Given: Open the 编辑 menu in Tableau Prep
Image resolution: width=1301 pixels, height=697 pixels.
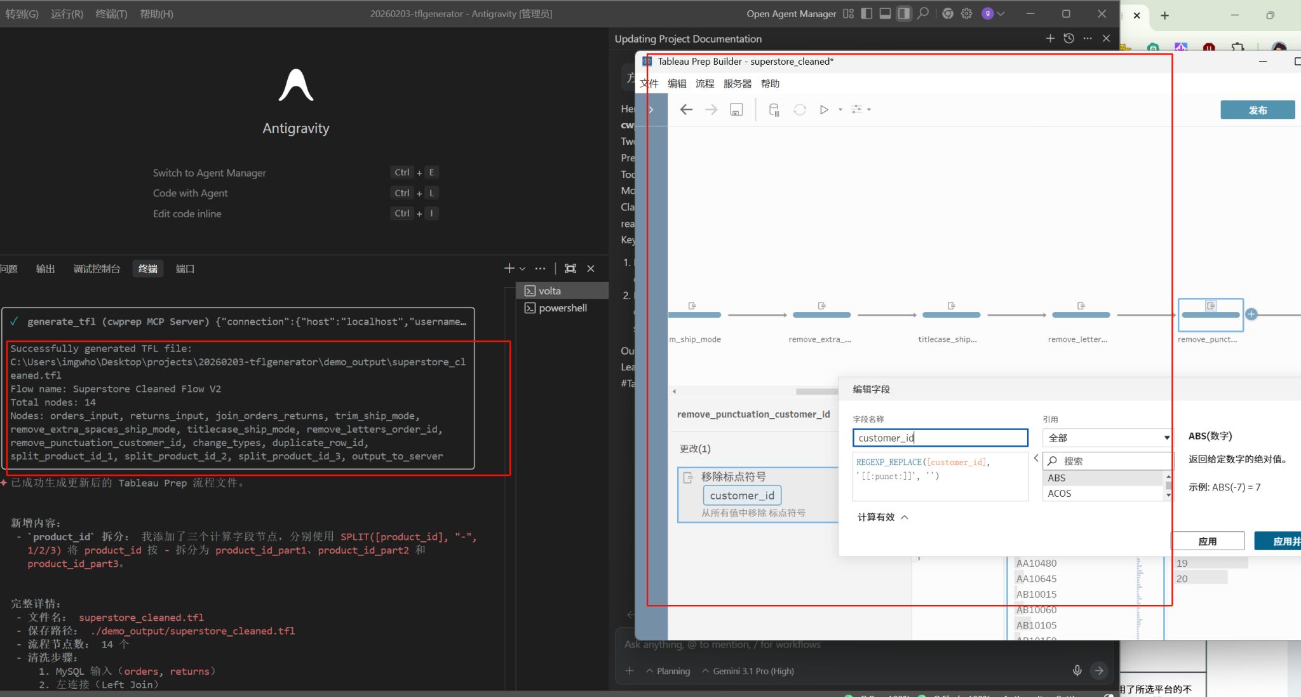Looking at the screenshot, I should pyautogui.click(x=677, y=83).
